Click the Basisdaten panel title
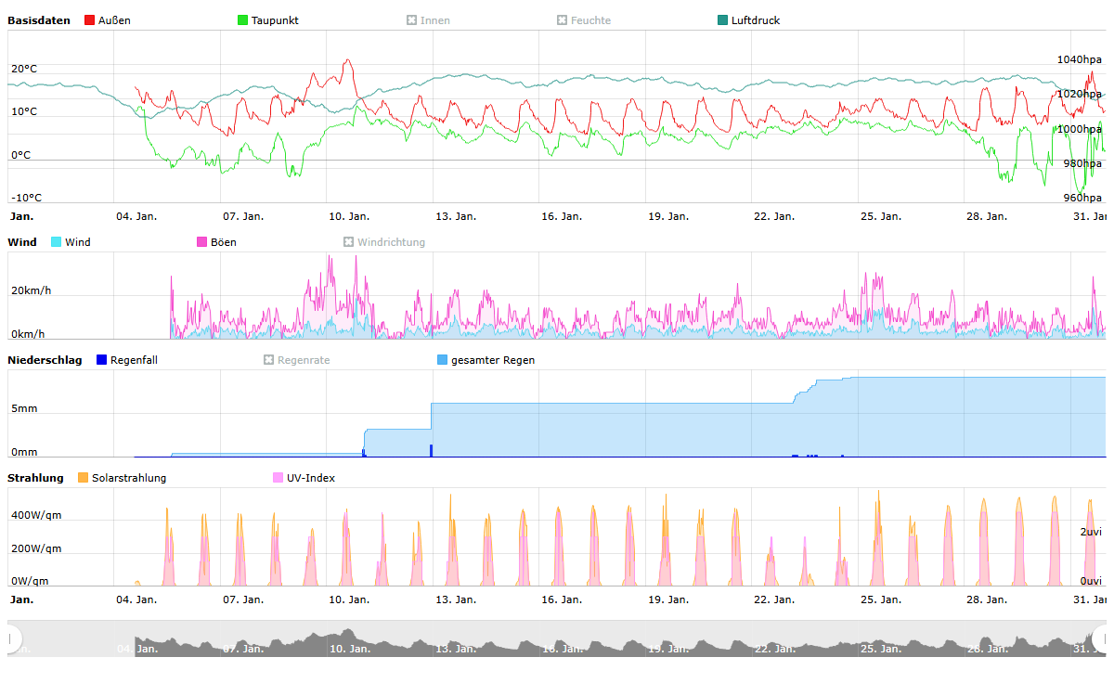Image resolution: width=1114 pixels, height=696 pixels. point(38,20)
